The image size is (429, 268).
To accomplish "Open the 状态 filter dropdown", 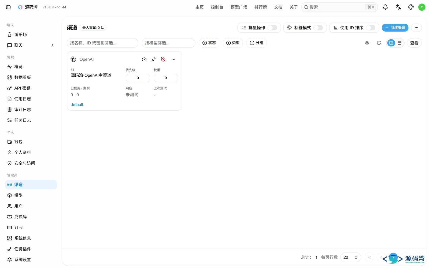I will (209, 43).
